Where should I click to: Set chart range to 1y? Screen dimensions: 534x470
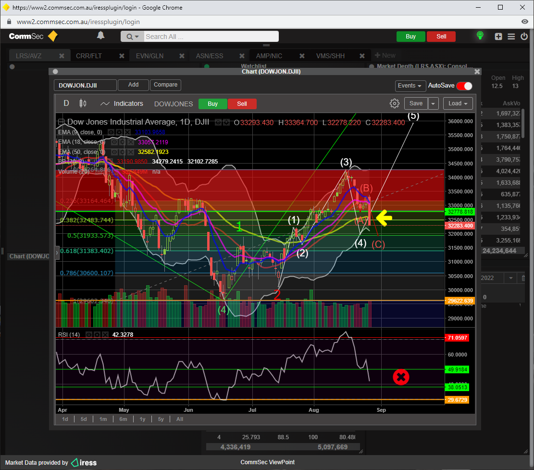tap(142, 419)
